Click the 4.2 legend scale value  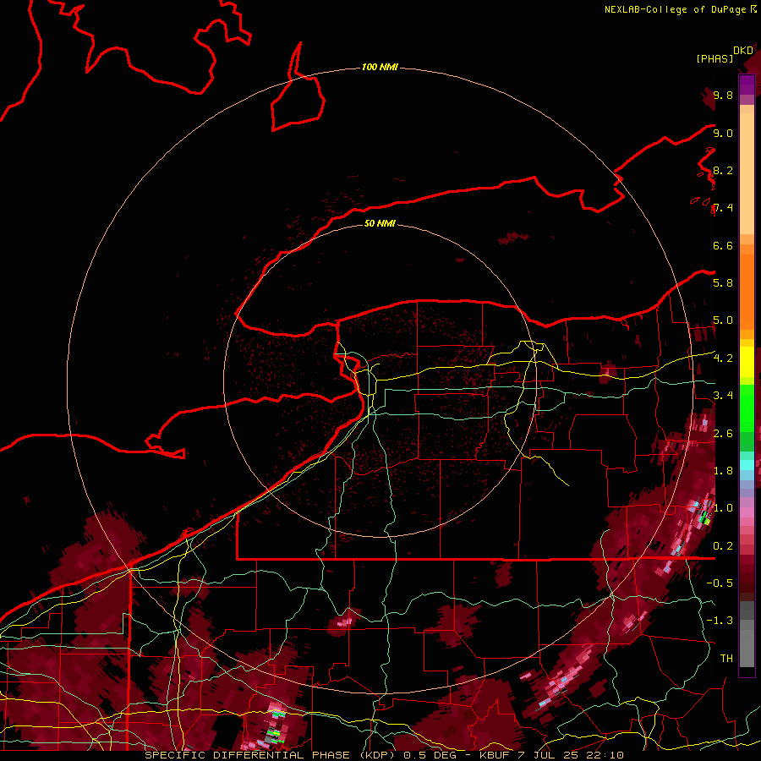click(723, 359)
